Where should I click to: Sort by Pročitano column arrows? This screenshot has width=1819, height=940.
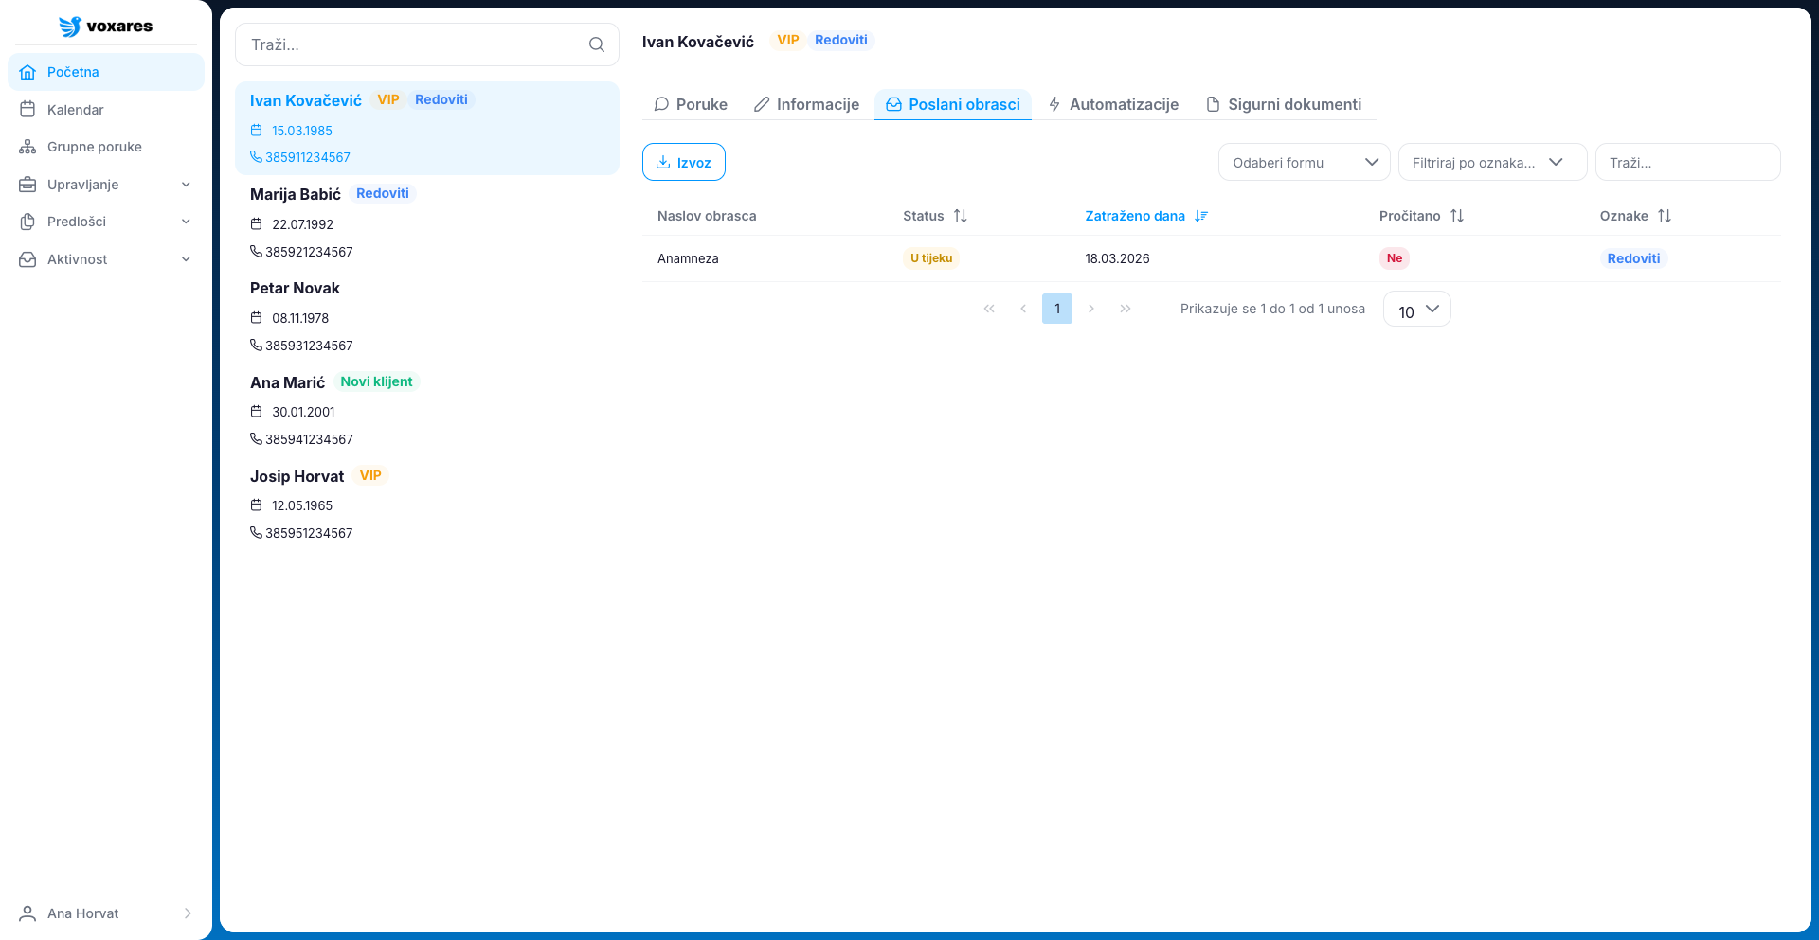[1456, 216]
